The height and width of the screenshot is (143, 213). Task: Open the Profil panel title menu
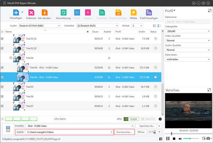tap(170, 11)
